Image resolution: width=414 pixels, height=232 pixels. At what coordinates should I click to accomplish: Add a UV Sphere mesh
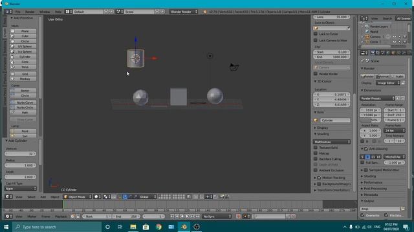pos(23,46)
